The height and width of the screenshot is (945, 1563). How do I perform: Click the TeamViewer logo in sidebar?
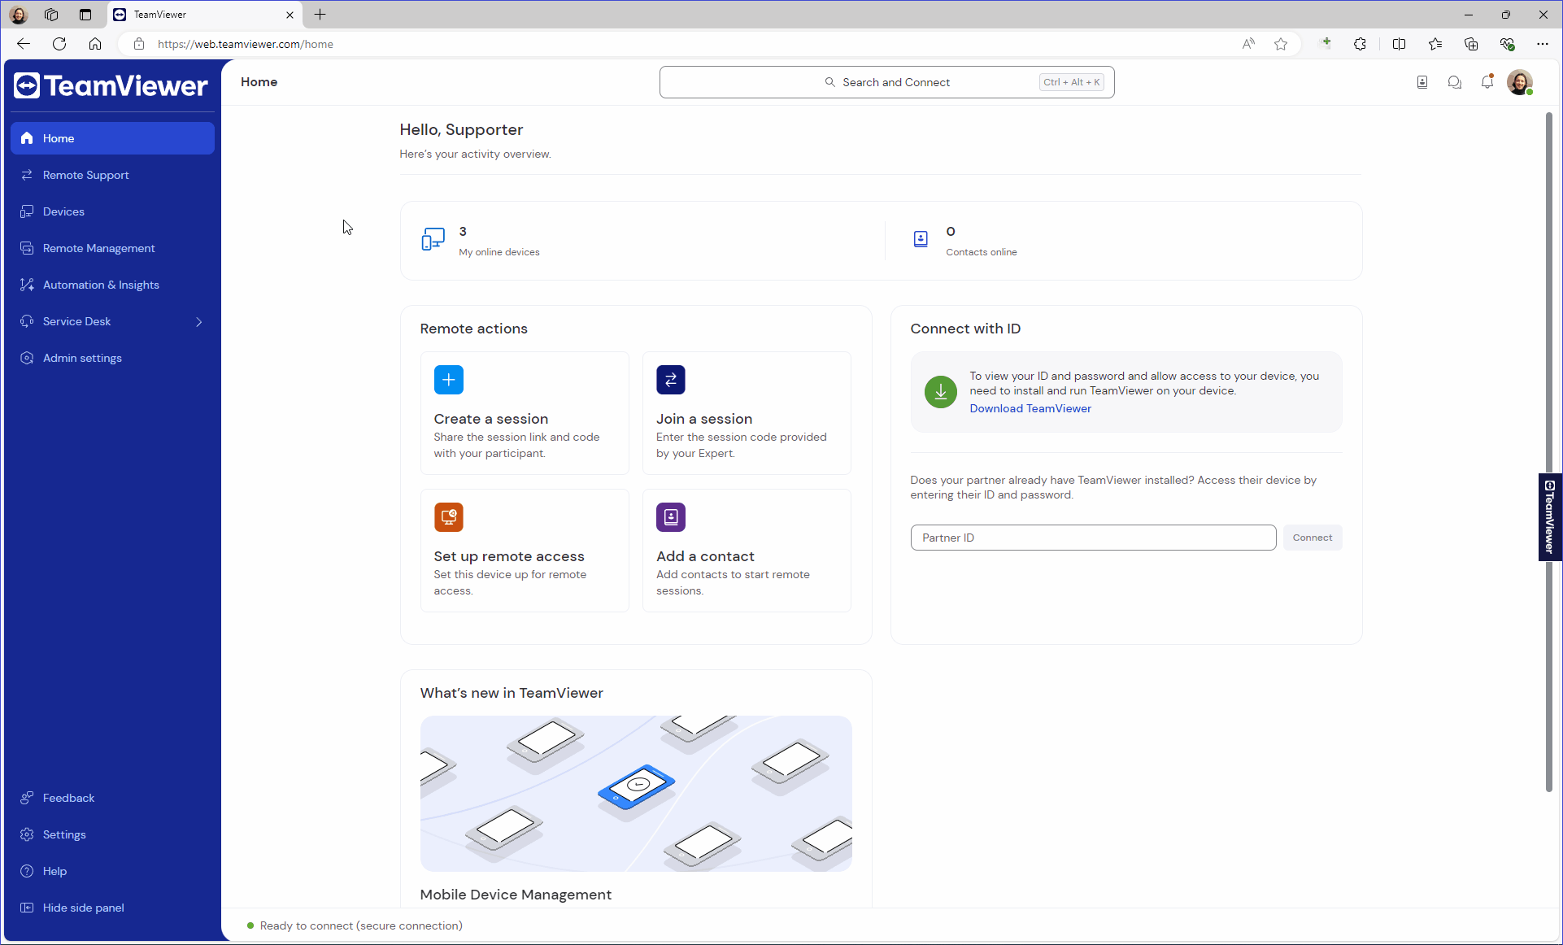[111, 85]
